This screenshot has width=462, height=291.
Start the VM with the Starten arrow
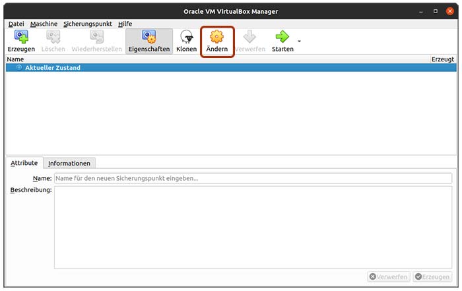[282, 36]
